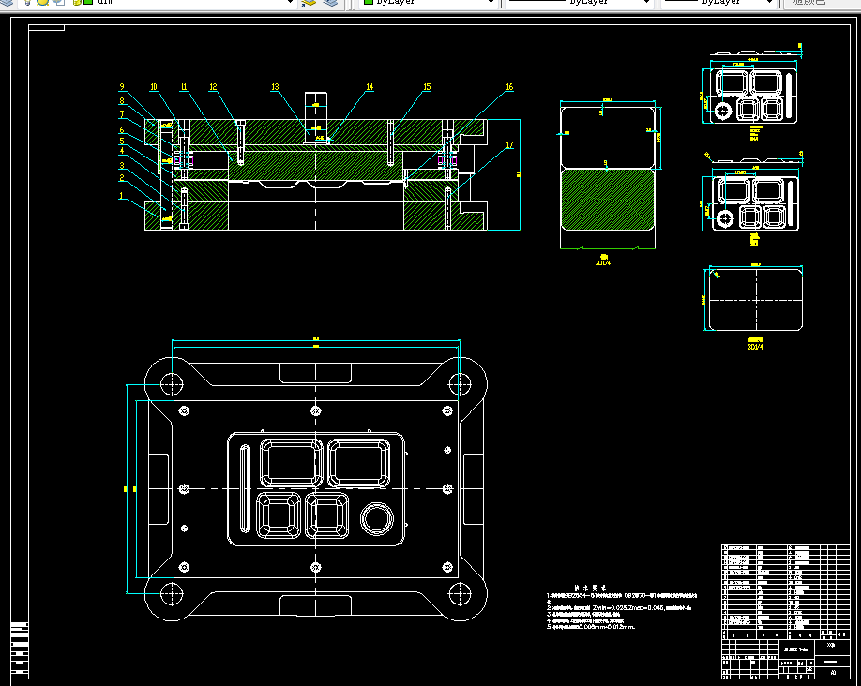Image resolution: width=861 pixels, height=686 pixels.
Task: Click the second small tray part view
Action: (x=756, y=203)
